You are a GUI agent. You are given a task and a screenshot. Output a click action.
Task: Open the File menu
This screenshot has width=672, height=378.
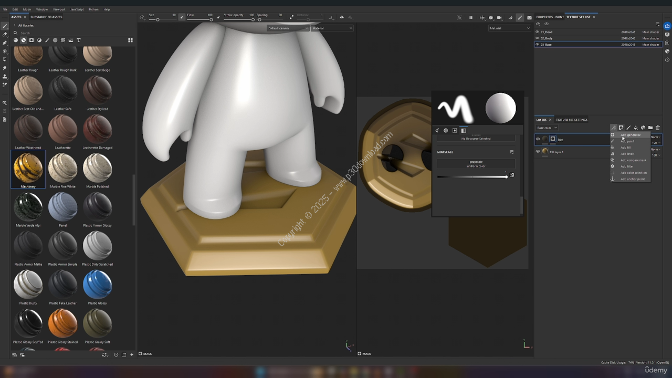point(5,9)
